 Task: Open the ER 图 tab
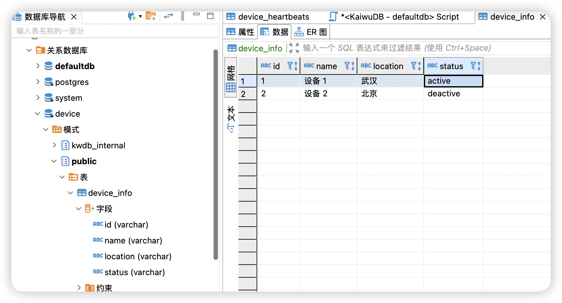(x=310, y=32)
